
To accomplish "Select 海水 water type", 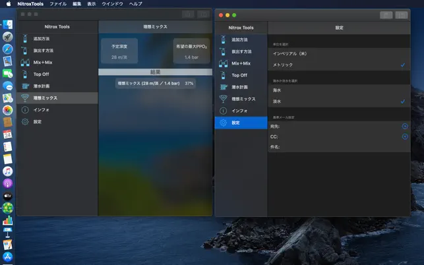I will pos(339,90).
